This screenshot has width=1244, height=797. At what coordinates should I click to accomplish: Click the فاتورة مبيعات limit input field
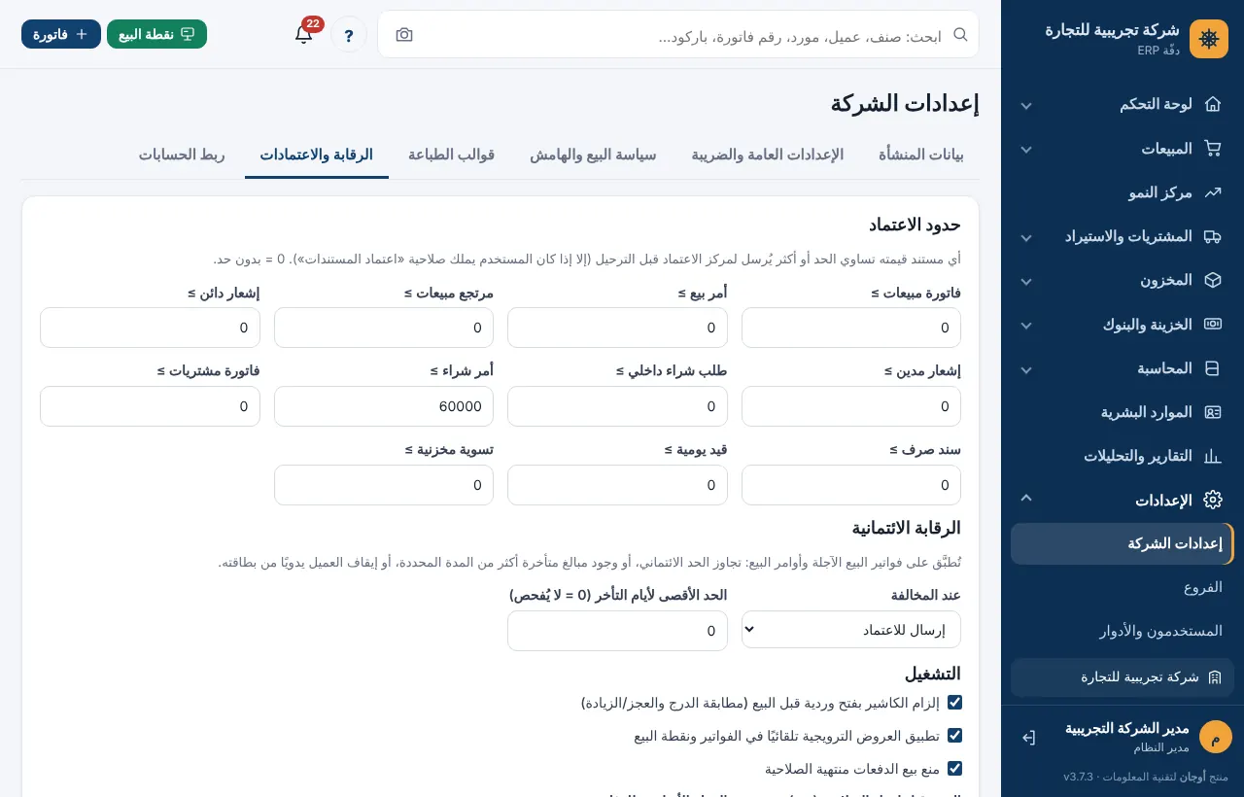(x=851, y=328)
